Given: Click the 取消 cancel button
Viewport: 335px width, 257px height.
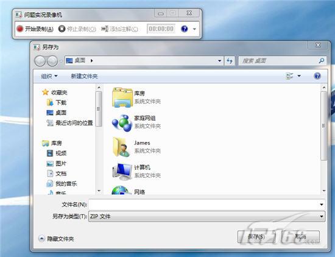Looking at the screenshot, I should pos(301,236).
